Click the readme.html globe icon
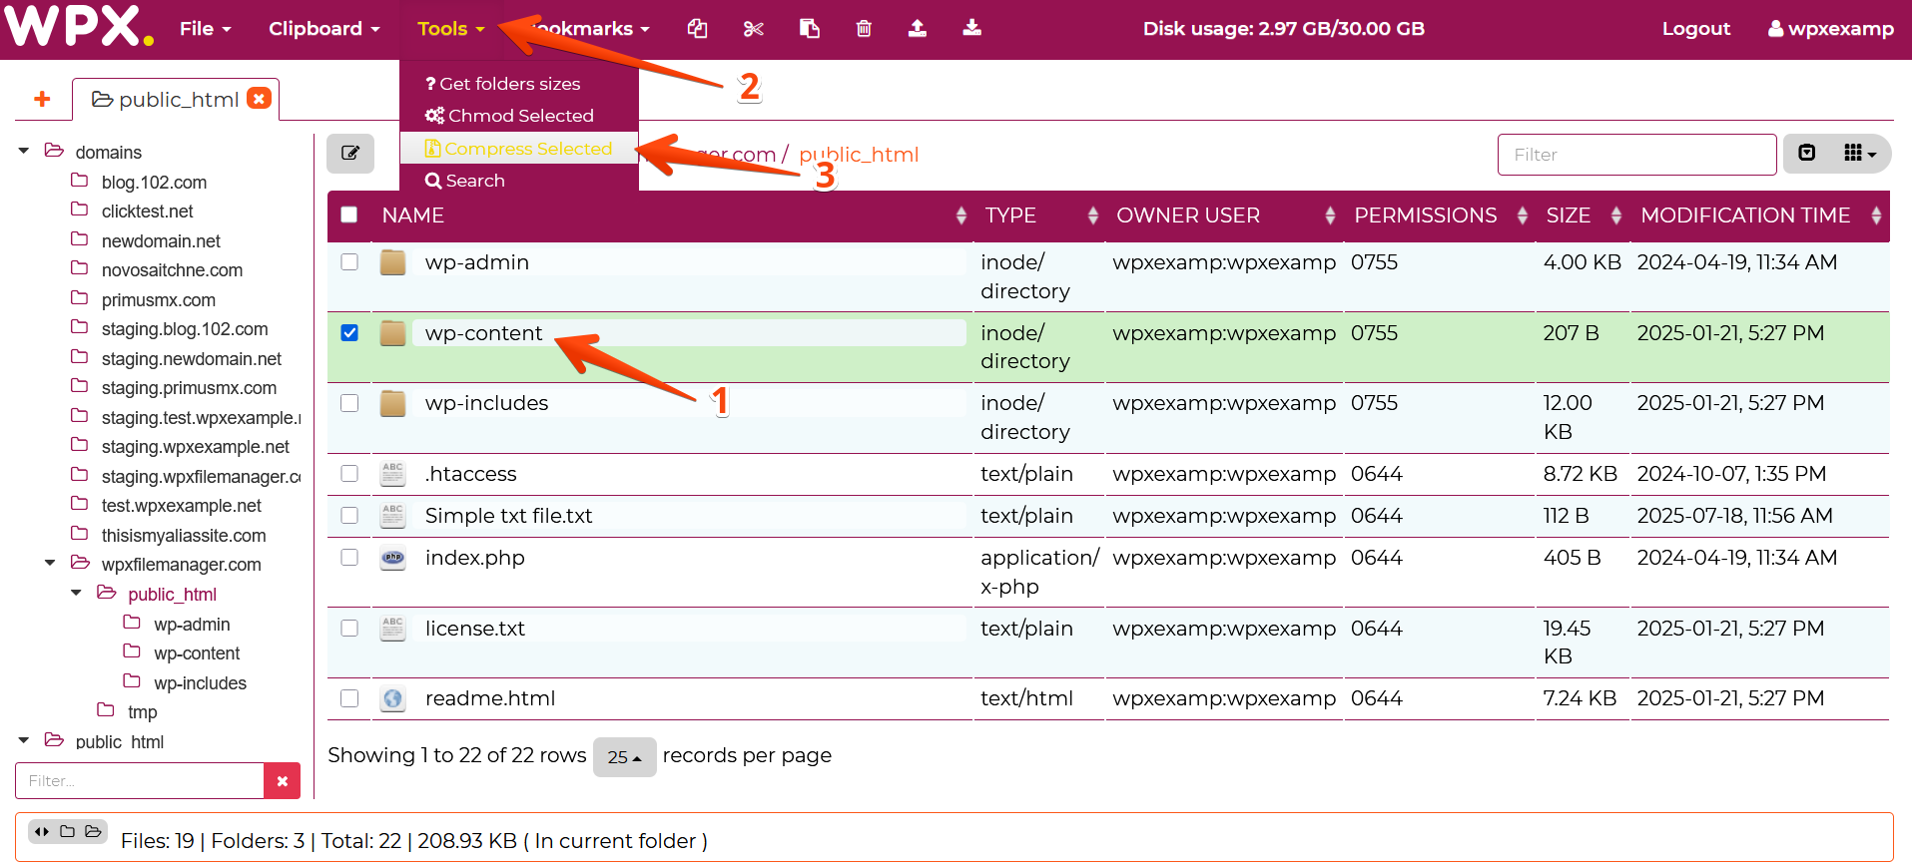 pos(393,698)
